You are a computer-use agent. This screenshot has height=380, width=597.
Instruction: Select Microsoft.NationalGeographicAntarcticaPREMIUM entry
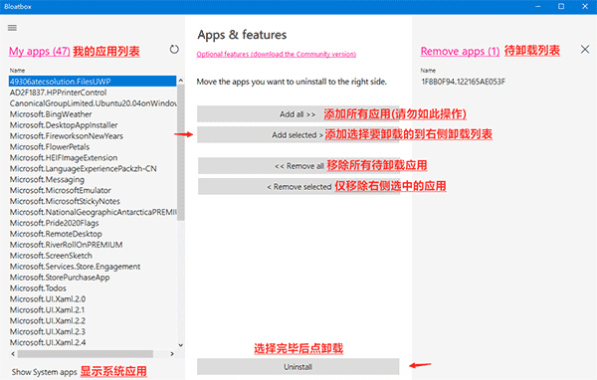coord(93,212)
